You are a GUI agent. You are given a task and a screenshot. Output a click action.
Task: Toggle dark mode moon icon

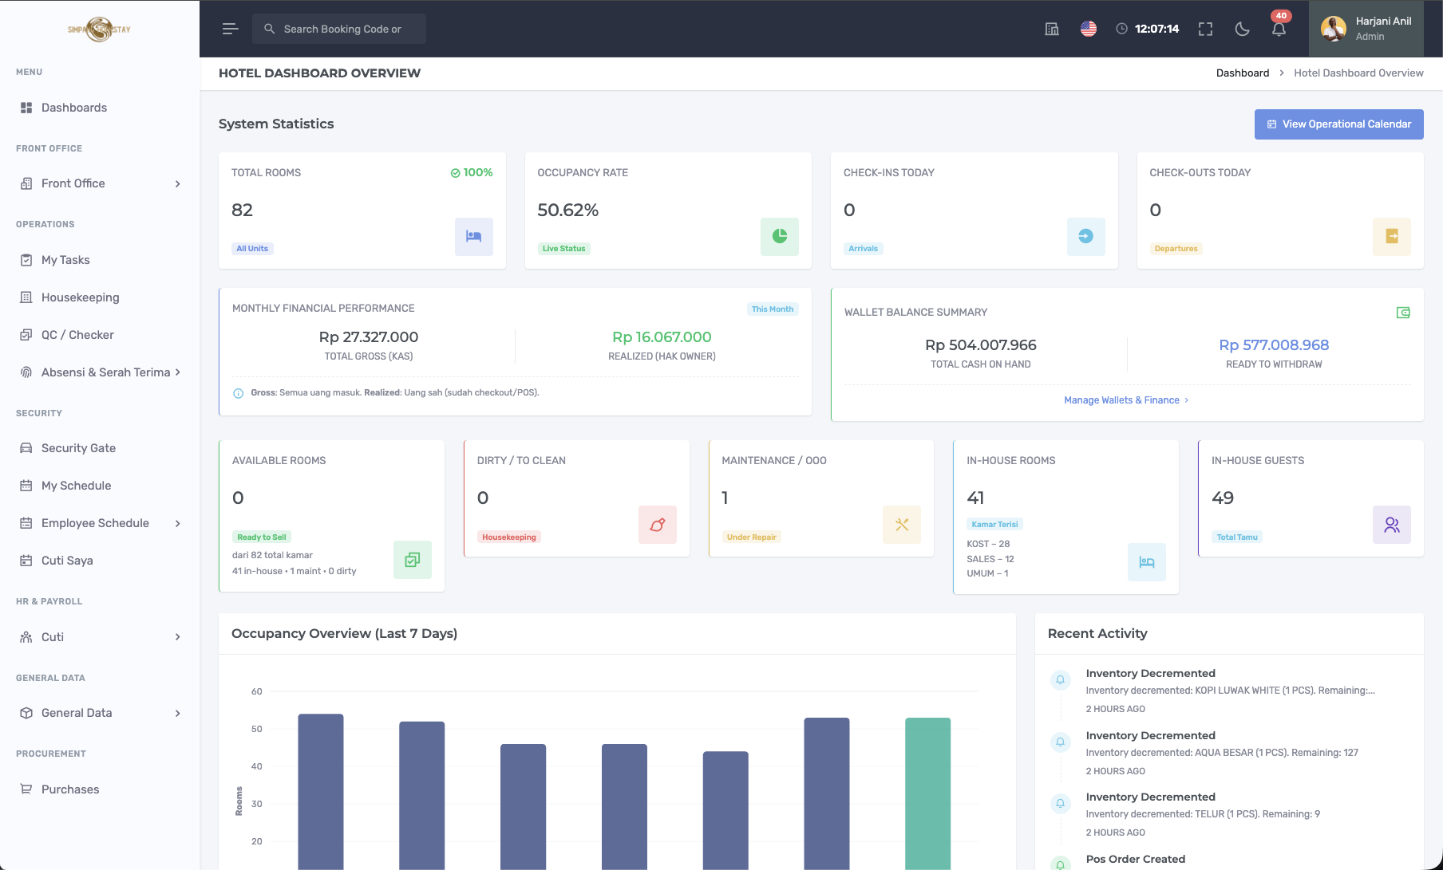pos(1242,29)
